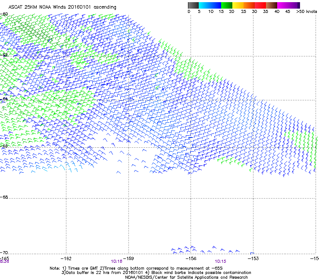Click the '40' label under the color bar
Image resolution: width=319 pixels, height=280 pixels.
(x=277, y=11)
